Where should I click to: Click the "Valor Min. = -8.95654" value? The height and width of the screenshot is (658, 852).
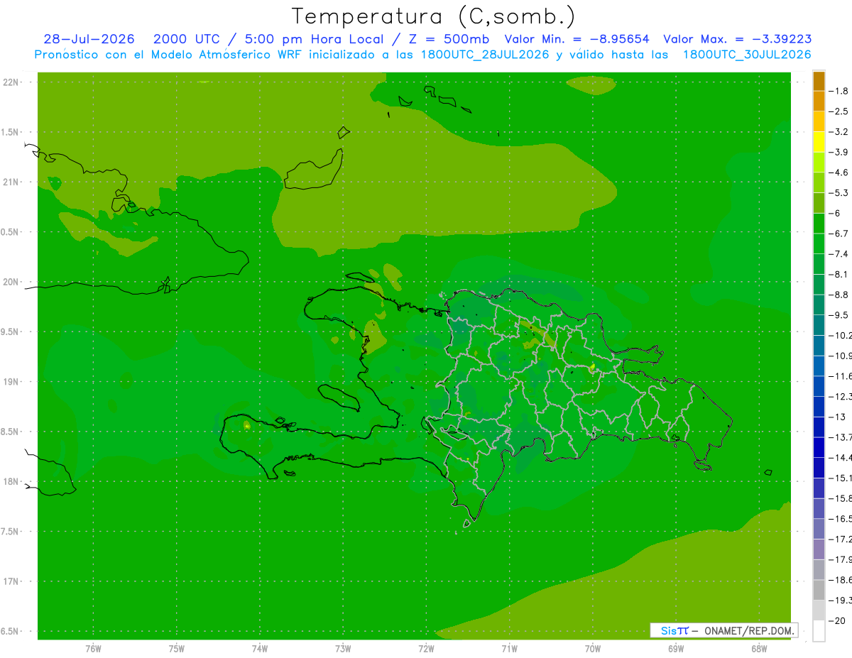click(577, 39)
